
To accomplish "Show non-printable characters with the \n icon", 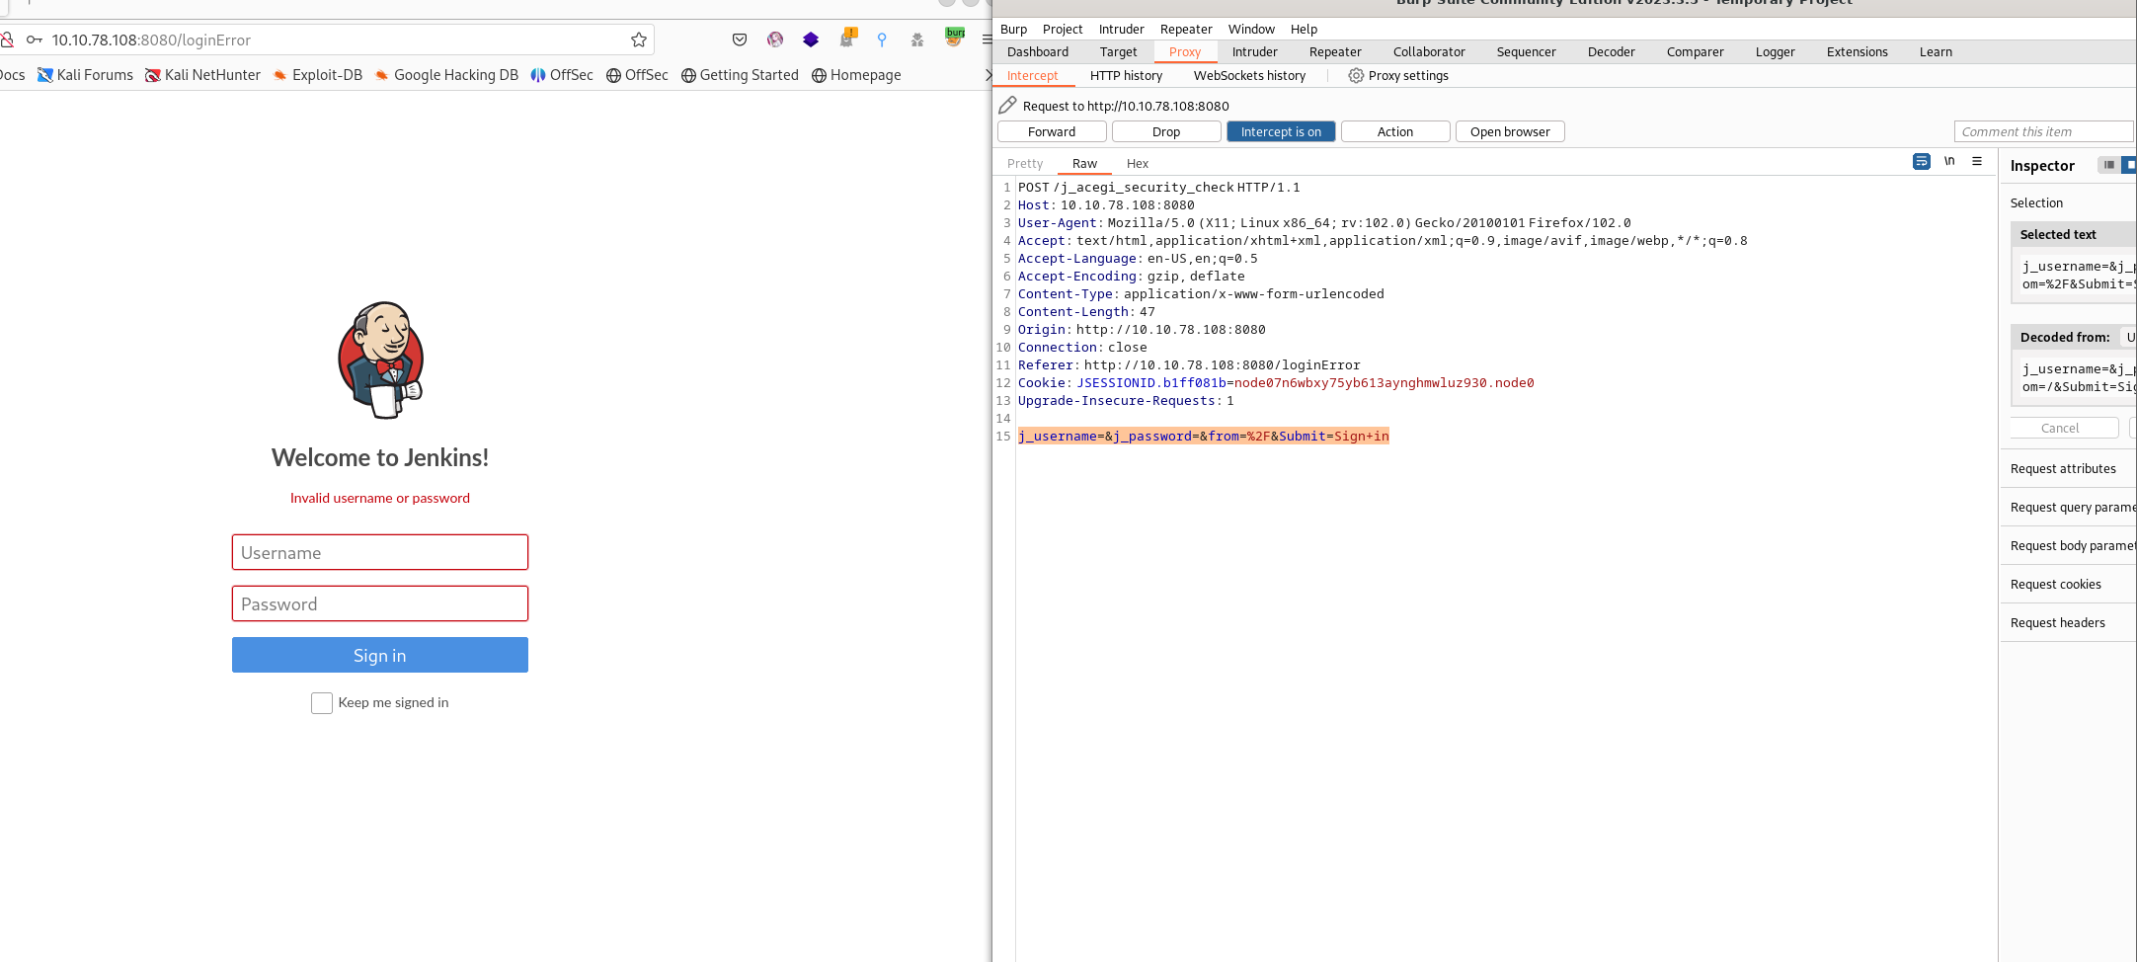I will pyautogui.click(x=1949, y=162).
